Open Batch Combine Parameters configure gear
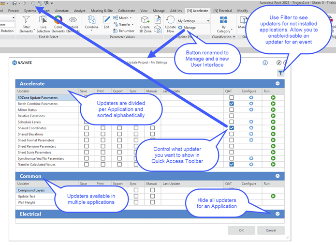 251,104
